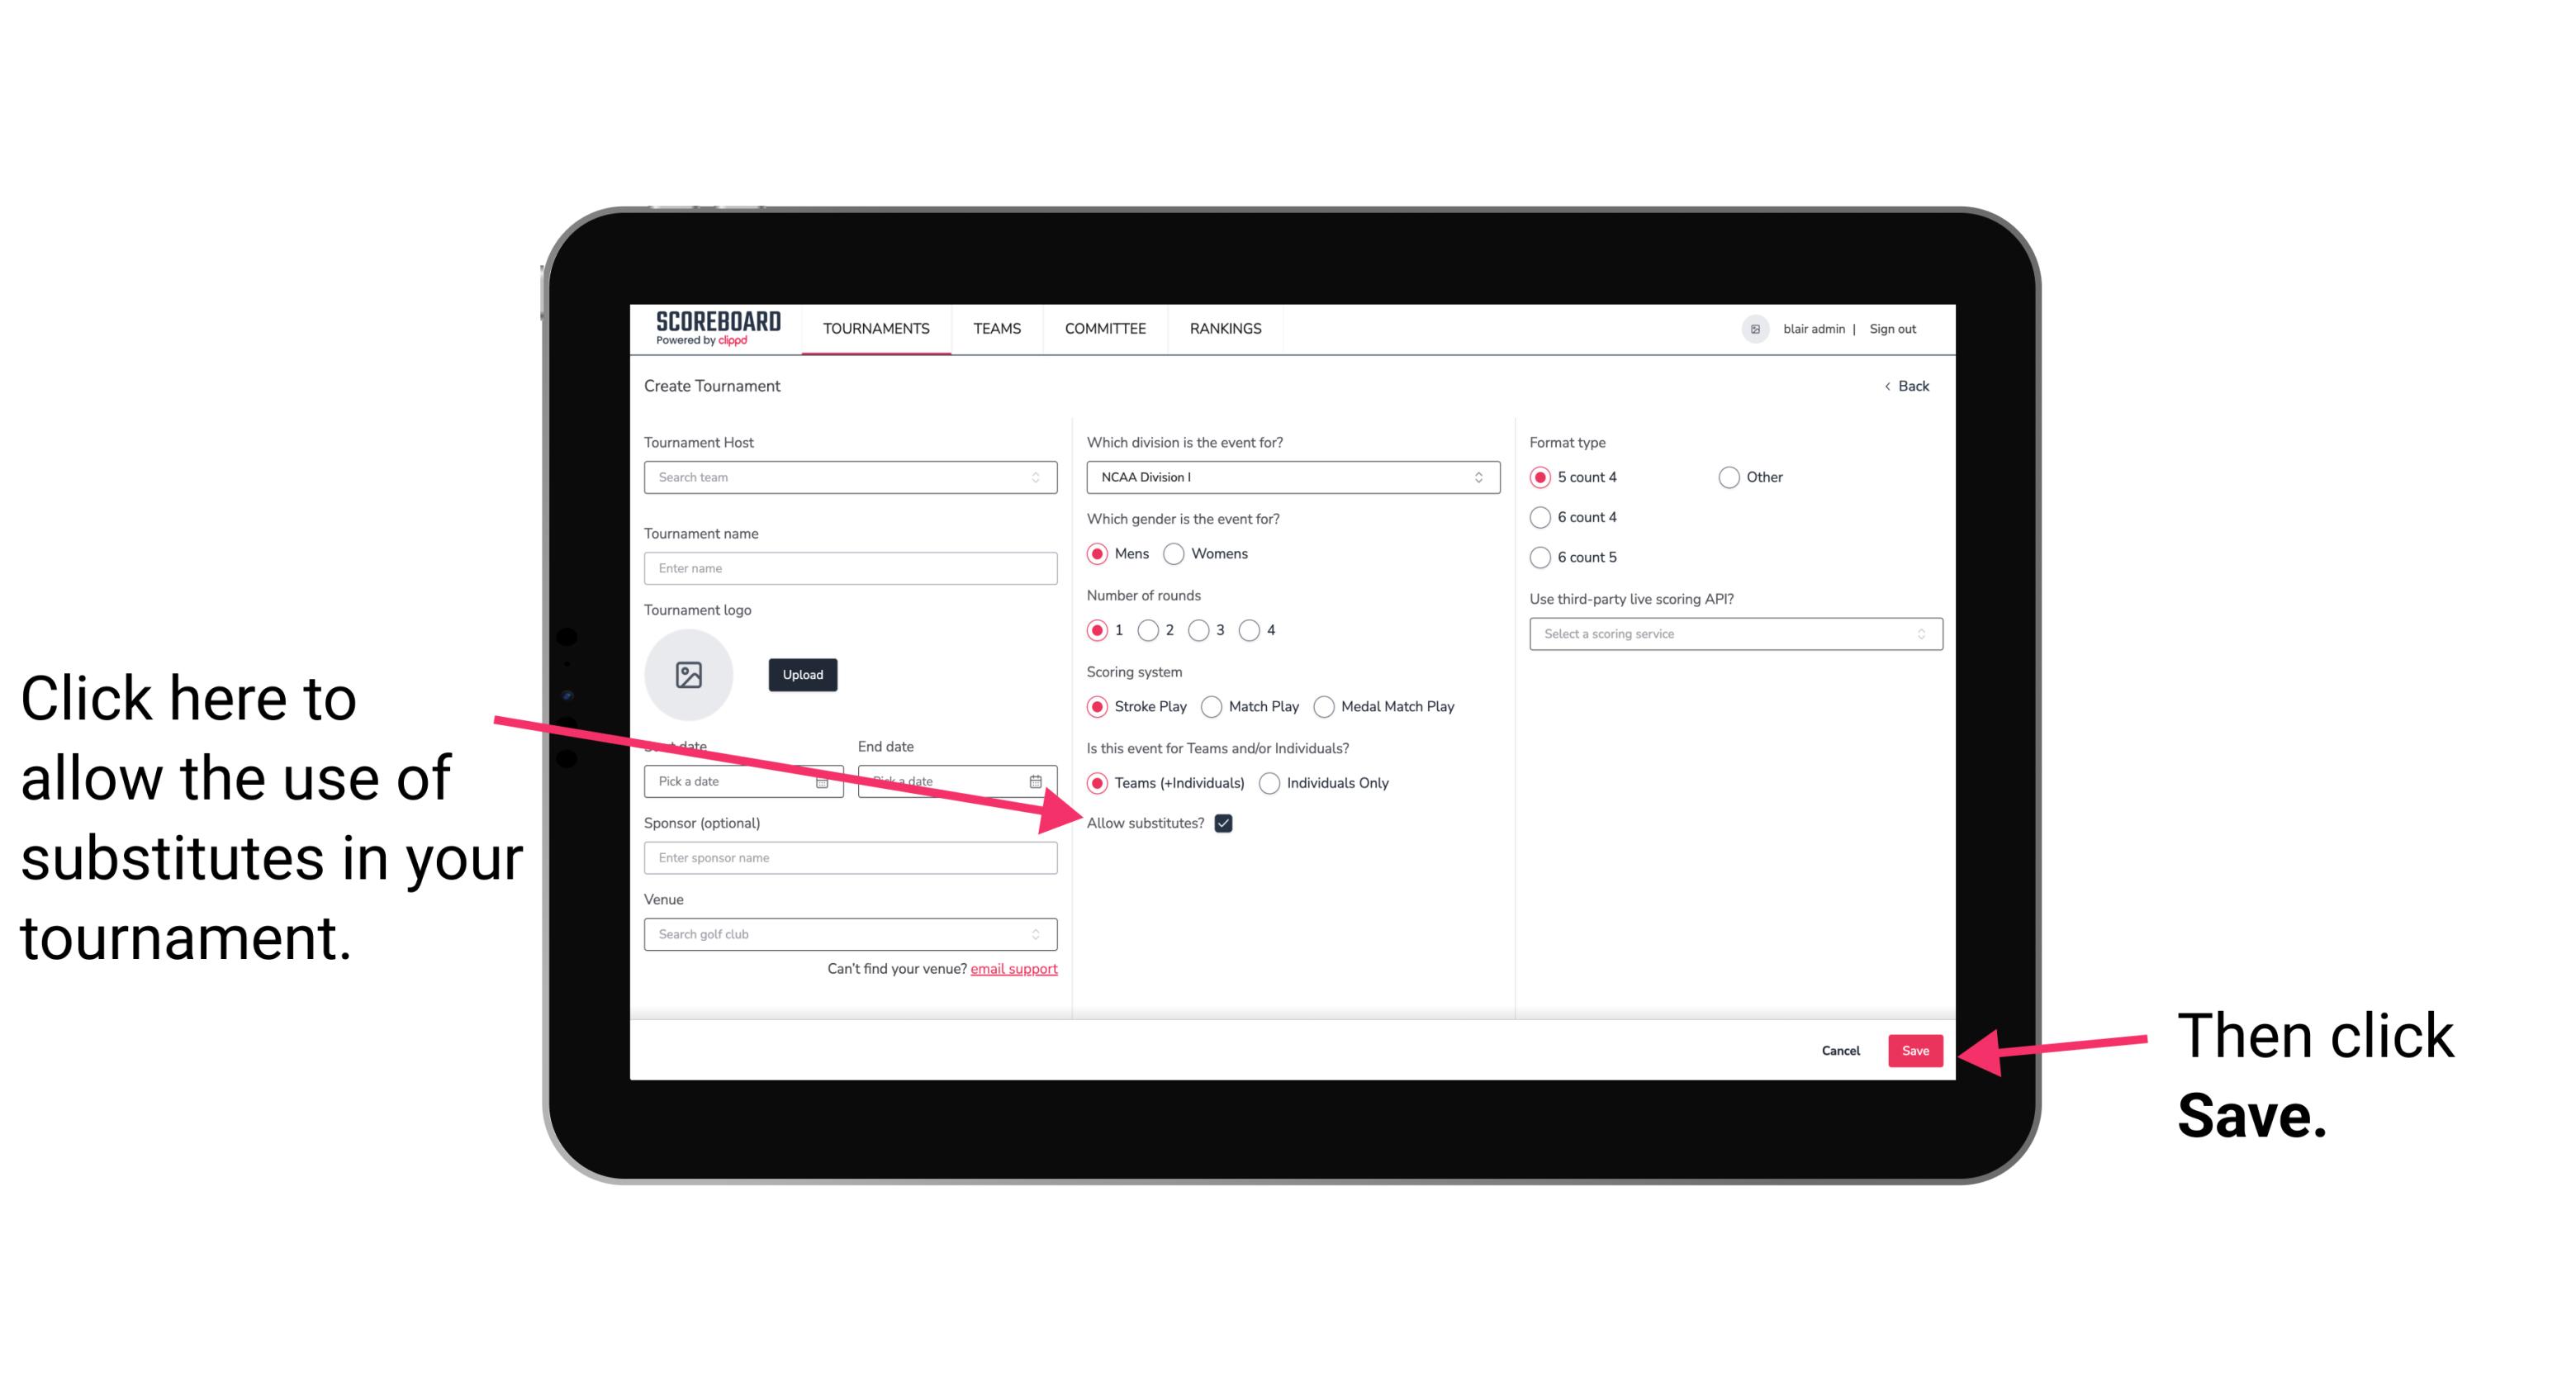Click the Tournament Host search icon

pos(1044,478)
